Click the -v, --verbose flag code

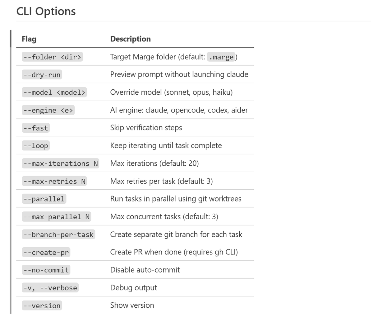(x=50, y=288)
